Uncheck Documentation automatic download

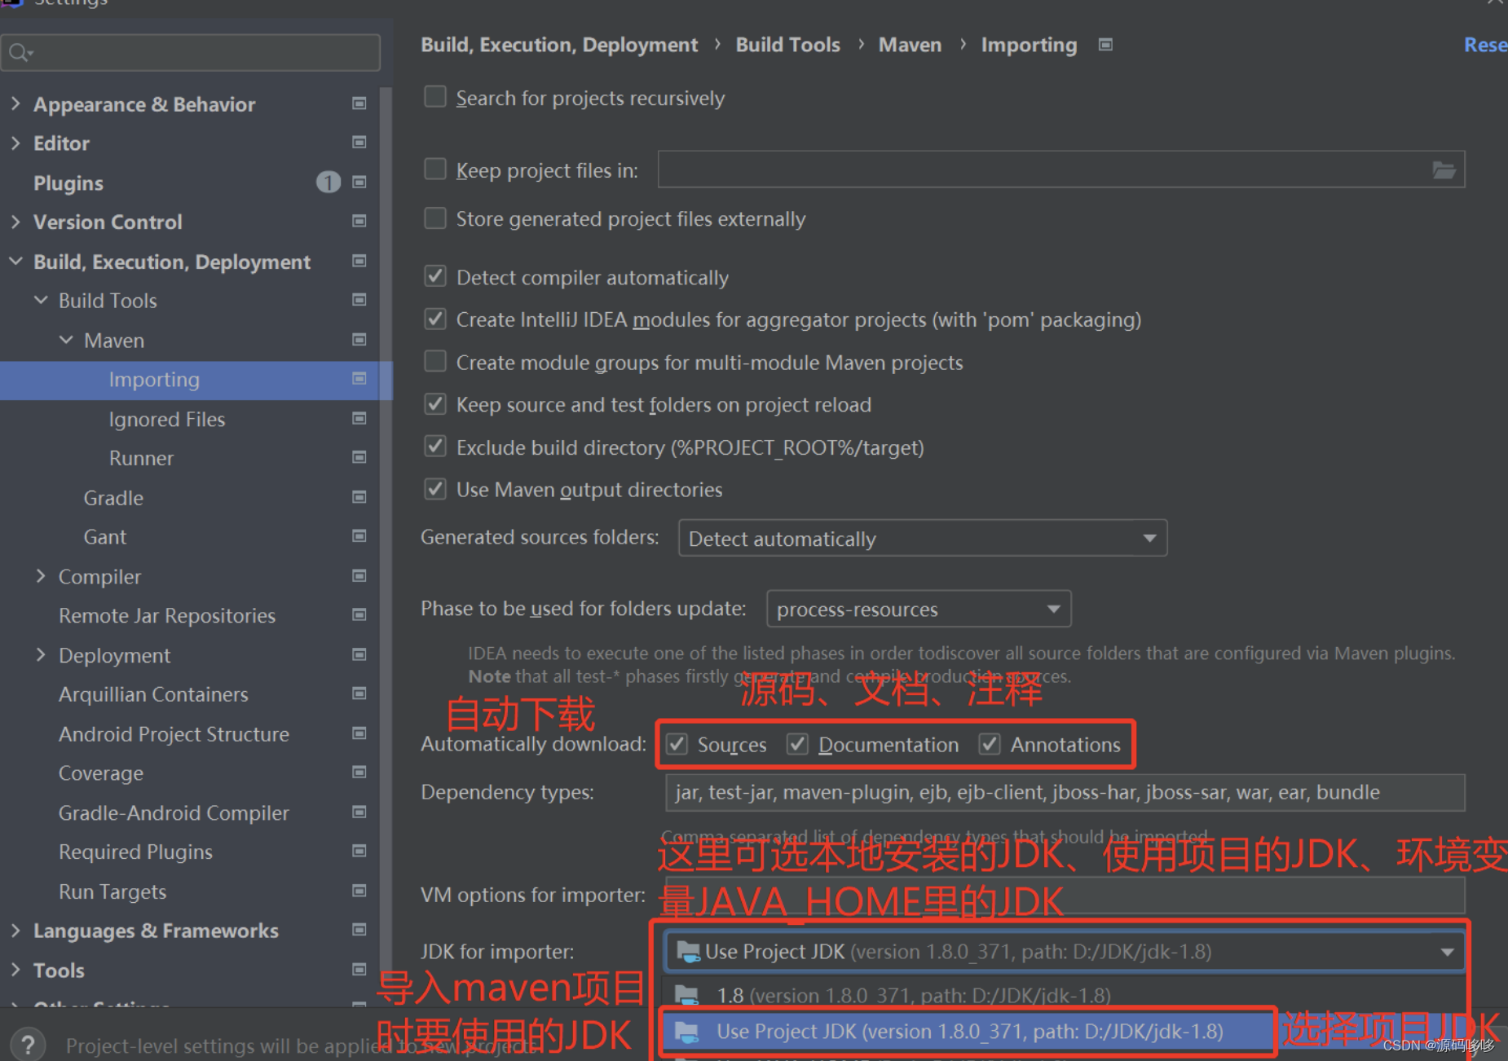(x=797, y=744)
